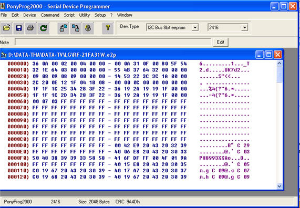Open the Command menu
300x208 pixels.
[50, 15]
